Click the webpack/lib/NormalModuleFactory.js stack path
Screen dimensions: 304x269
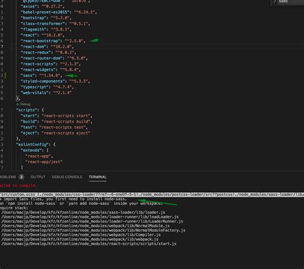[93, 231]
